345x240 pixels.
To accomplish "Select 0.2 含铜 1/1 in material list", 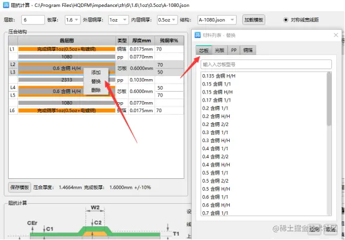I will (x=215, y=108).
